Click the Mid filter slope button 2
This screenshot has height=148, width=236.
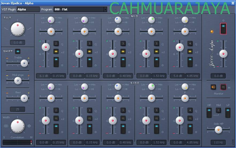[218, 110]
